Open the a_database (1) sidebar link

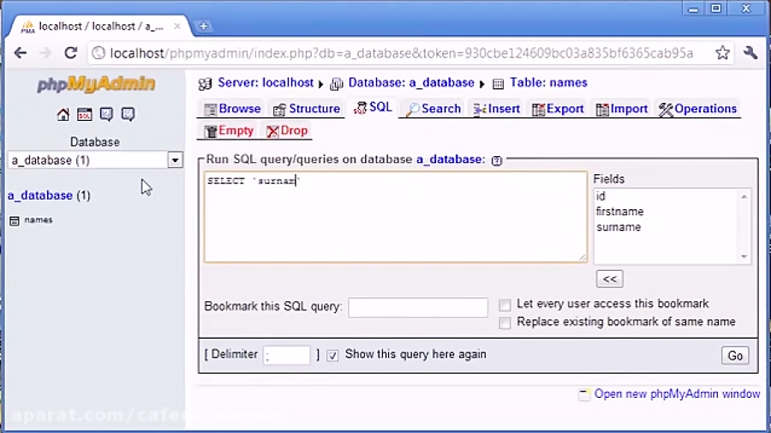point(49,195)
